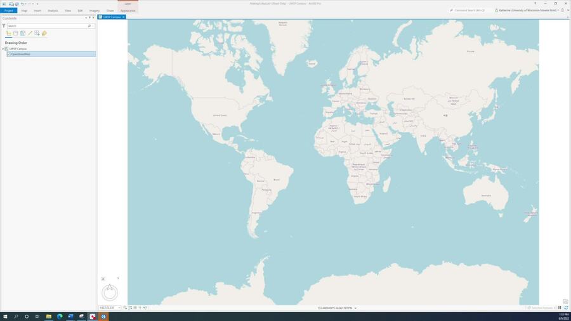Pause map drawing
The image size is (571, 321).
tap(560, 308)
